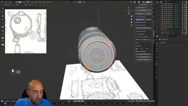Open the Modifiers wrench properties tab
This screenshot has height=106, width=188.
coord(157,64)
